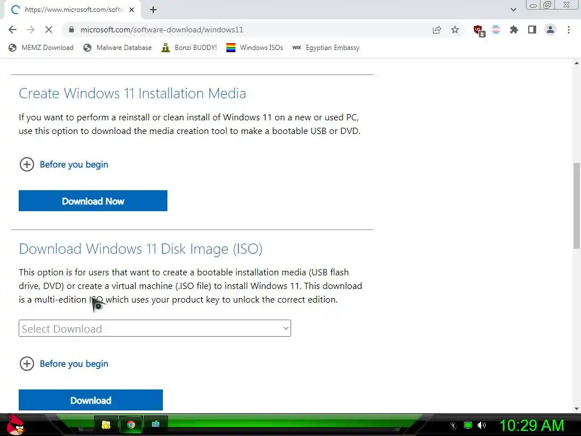Open the striped flag extension icon
Image resolution: width=581 pixels, height=436 pixels.
pos(496,30)
